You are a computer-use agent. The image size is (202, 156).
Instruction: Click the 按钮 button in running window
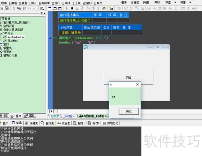(128, 77)
